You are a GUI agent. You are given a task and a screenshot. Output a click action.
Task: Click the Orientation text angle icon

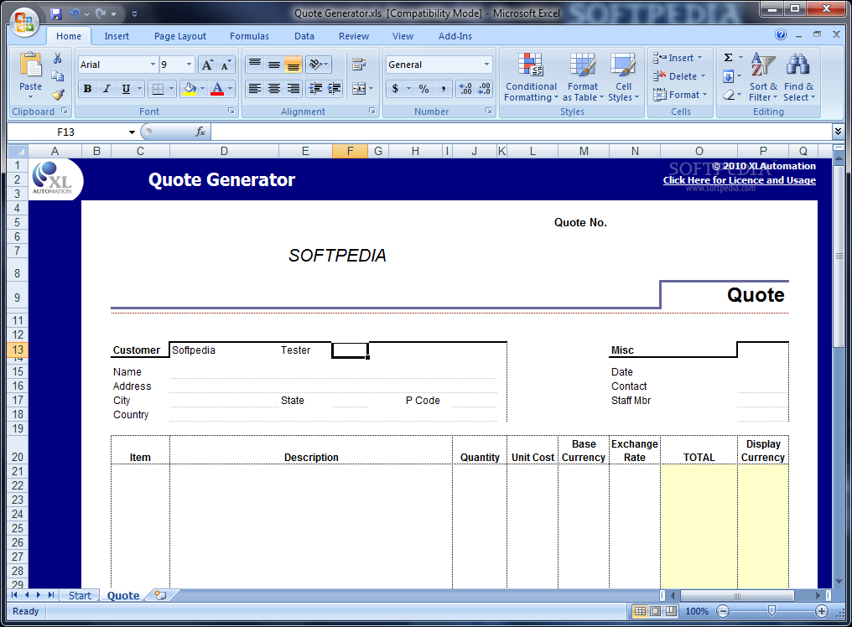pyautogui.click(x=315, y=65)
